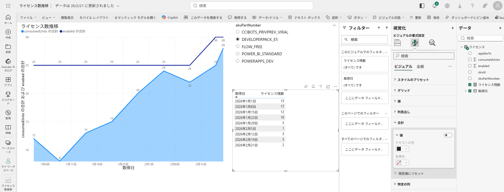Screen dimensions: 504x192
Task: Select build visual fields icon
Action: (x=398, y=43)
